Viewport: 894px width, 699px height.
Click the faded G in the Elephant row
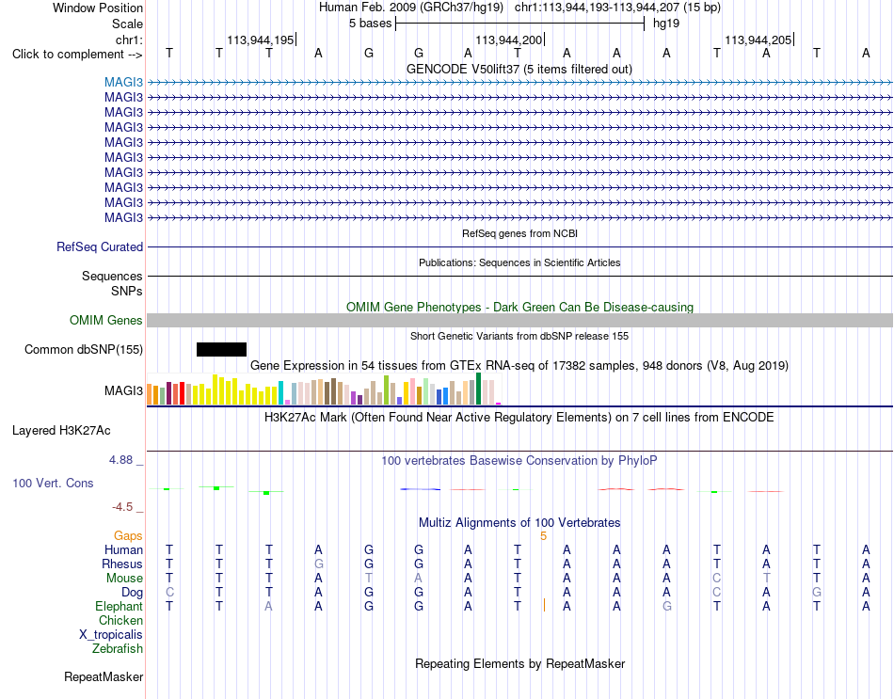point(666,606)
